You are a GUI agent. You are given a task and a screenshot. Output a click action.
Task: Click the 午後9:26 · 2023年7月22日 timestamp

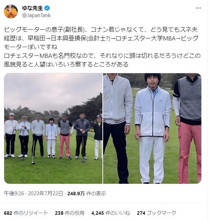coord(34,194)
